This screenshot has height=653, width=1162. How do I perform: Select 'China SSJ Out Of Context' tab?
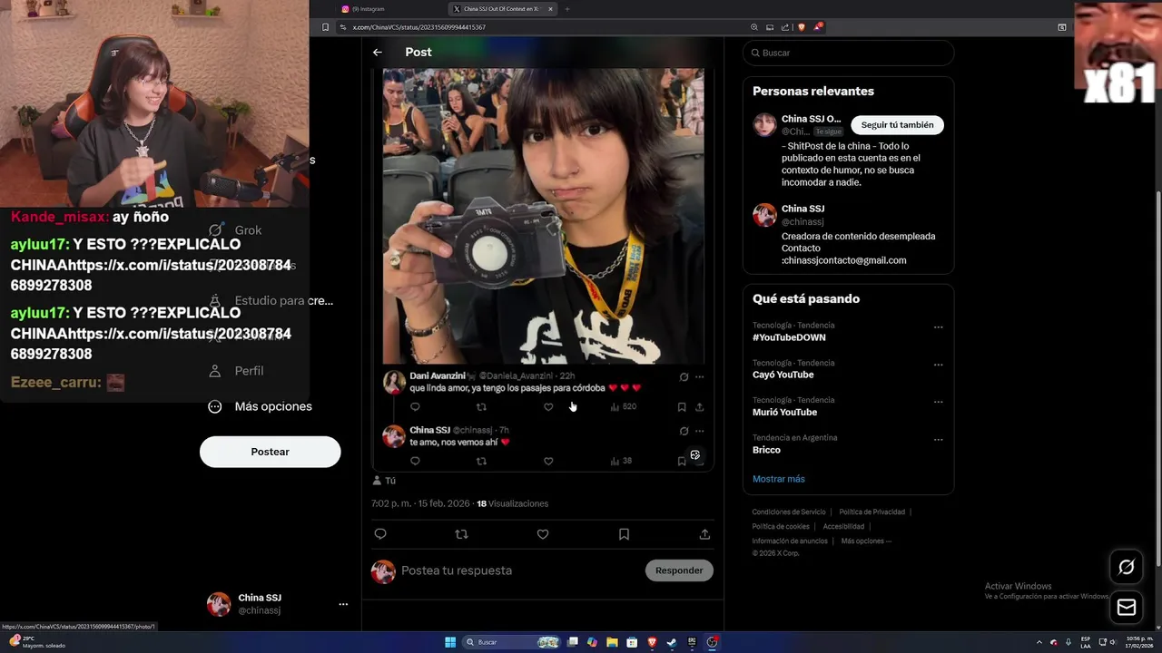pyautogui.click(x=501, y=9)
